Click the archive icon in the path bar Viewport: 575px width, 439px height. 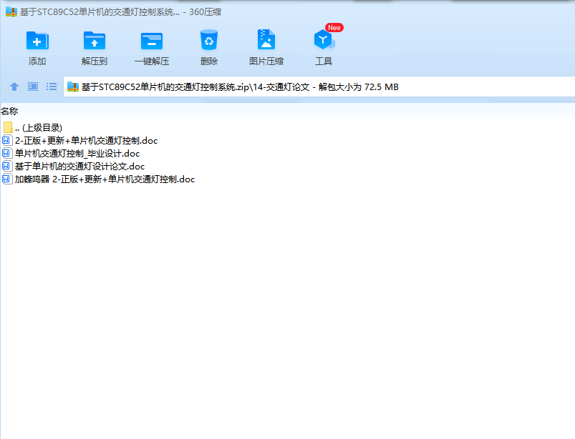point(73,87)
